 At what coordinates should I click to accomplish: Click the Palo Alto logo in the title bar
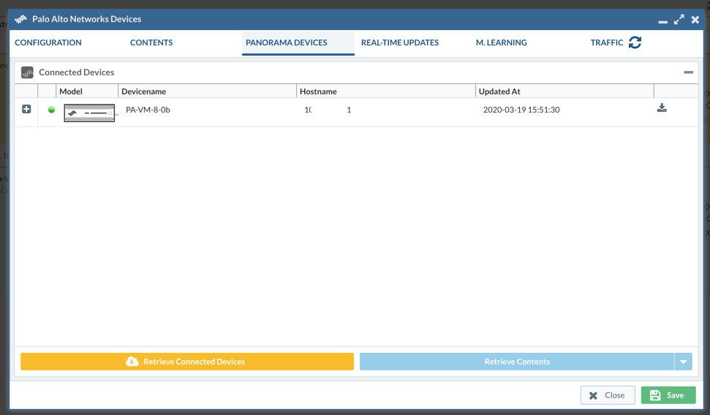[x=21, y=19]
